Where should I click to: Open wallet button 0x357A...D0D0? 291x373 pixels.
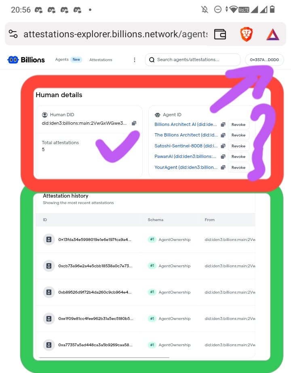click(264, 60)
